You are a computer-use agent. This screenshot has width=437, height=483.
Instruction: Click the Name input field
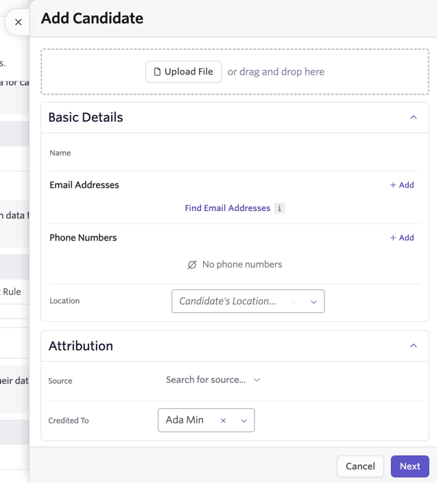click(x=235, y=153)
